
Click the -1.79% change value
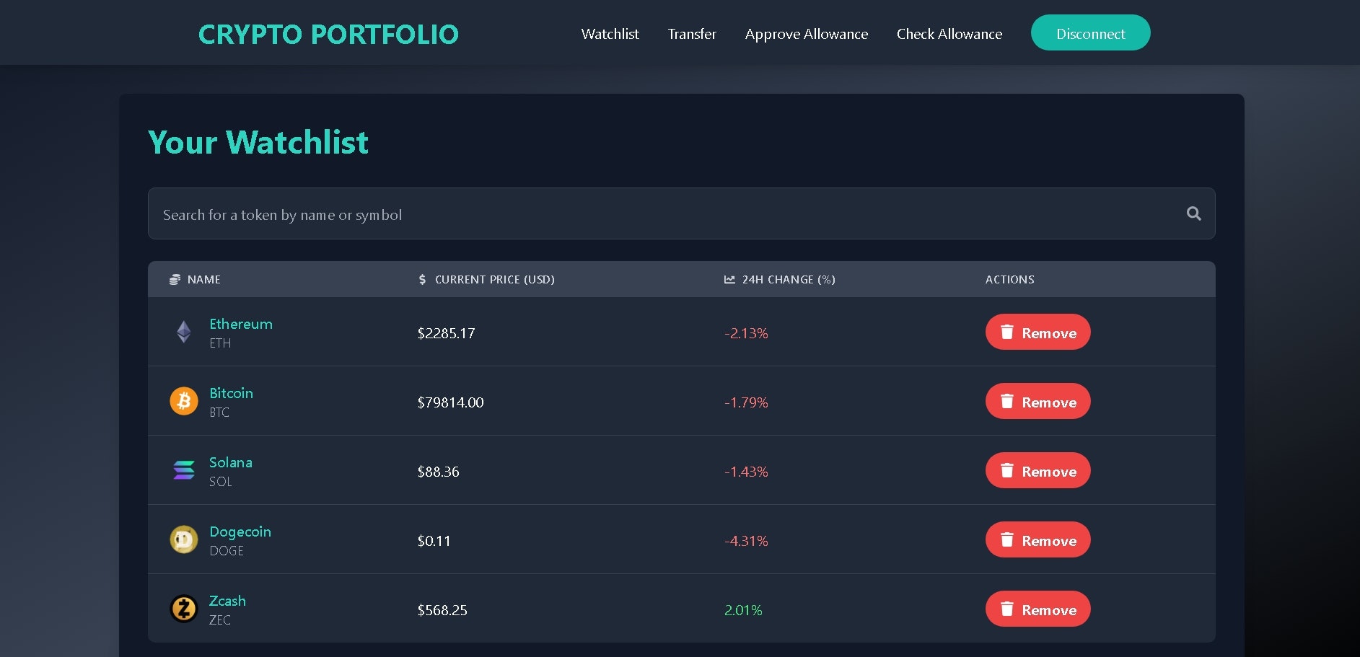(746, 402)
